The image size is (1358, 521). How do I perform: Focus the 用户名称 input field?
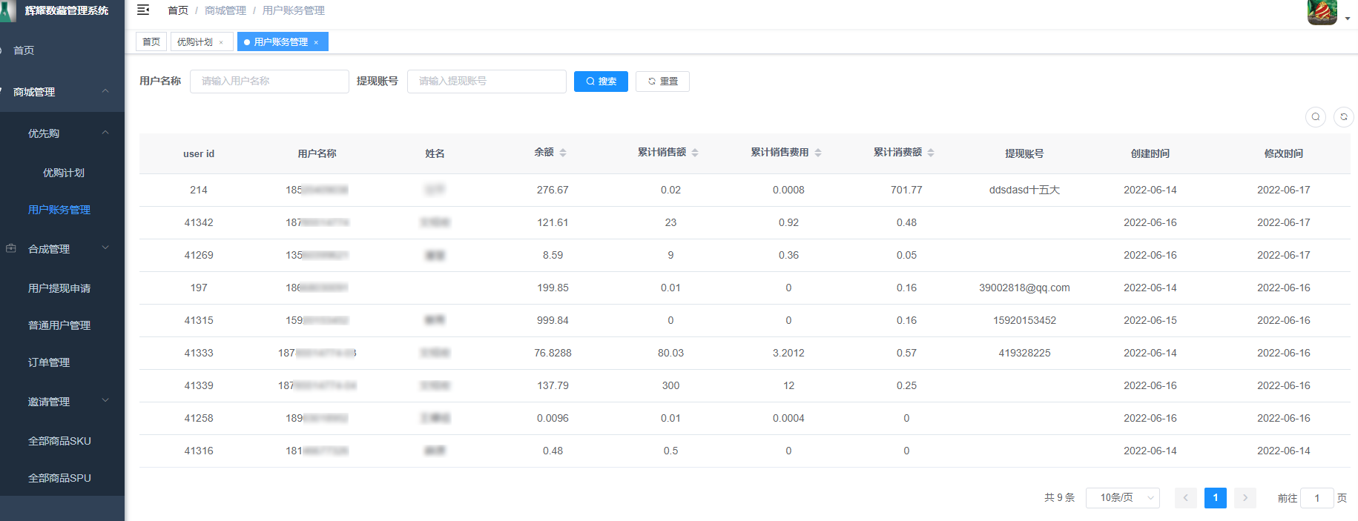click(x=269, y=82)
